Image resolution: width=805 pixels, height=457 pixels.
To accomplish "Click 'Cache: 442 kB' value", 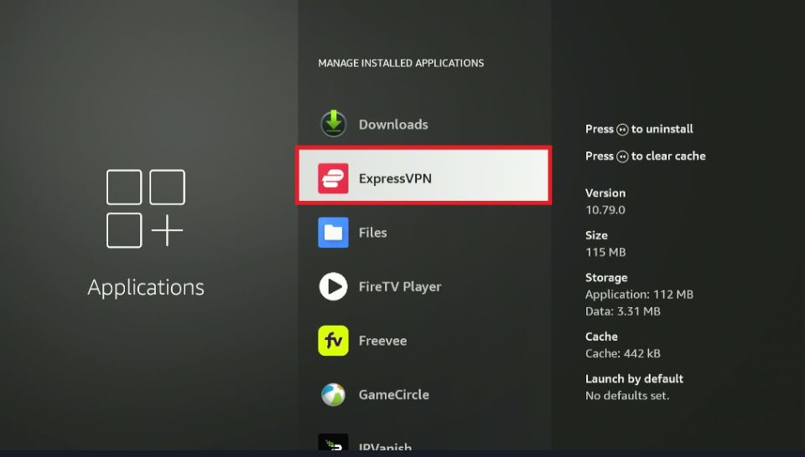I will [x=623, y=353].
